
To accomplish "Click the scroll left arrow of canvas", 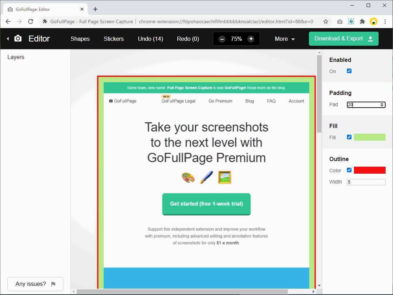I will [74, 292].
